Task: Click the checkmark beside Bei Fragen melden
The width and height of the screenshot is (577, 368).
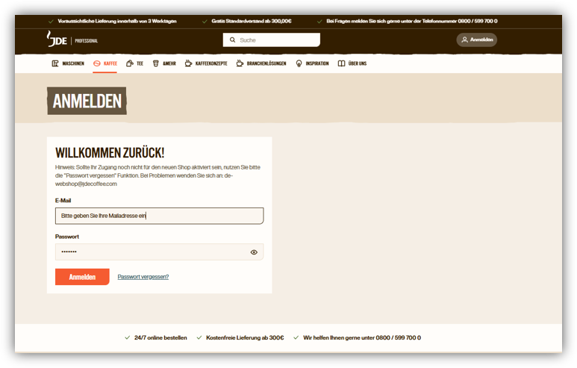Action: pos(319,22)
